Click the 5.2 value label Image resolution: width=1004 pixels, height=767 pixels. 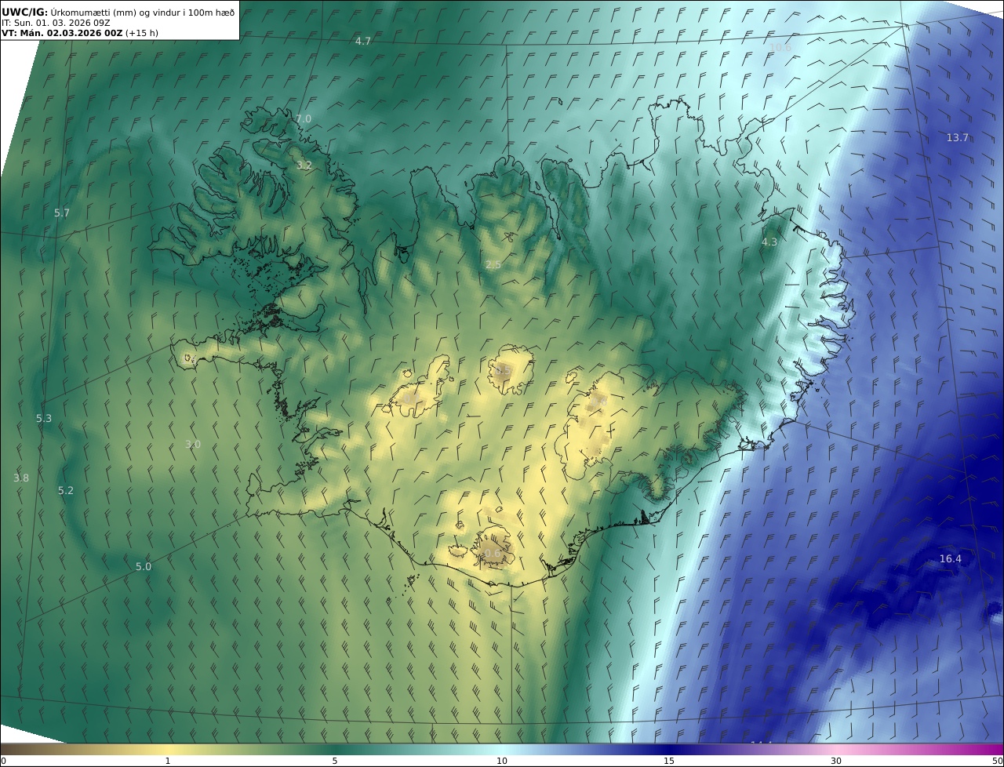tap(66, 490)
